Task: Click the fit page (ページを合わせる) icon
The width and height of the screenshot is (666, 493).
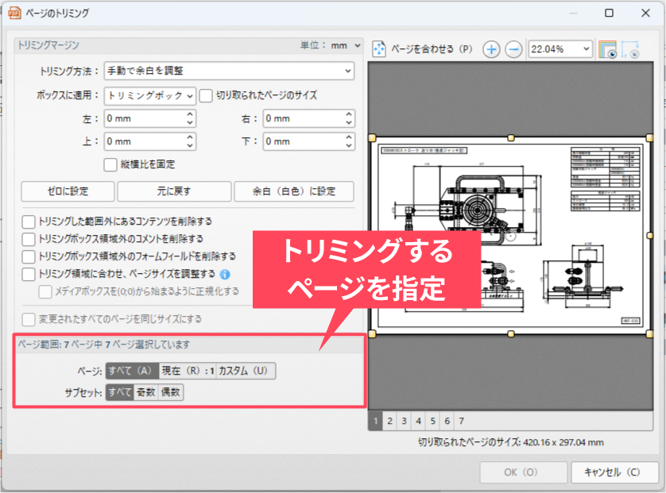Action: pos(379,49)
